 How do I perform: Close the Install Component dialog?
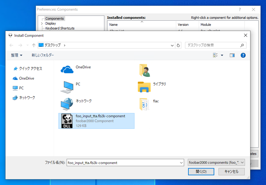coord(245,35)
